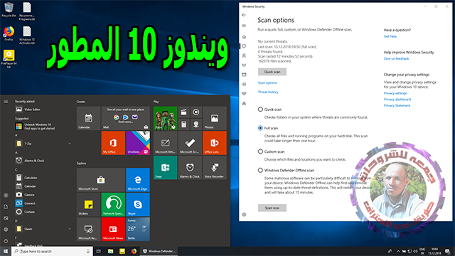This screenshot has height=256, width=455.
Task: Click the Windows Start button
Action: pos(6,251)
